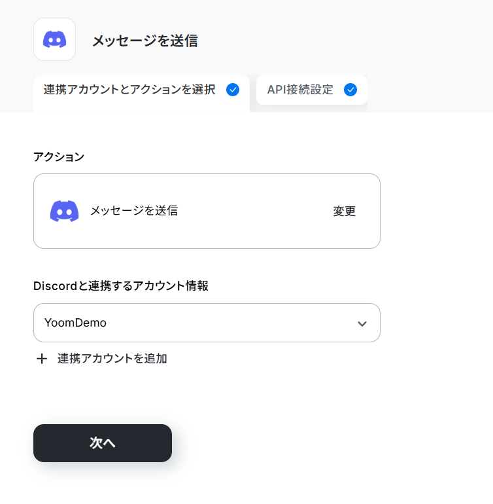
Task: Click the アクション section label
Action: [59, 157]
